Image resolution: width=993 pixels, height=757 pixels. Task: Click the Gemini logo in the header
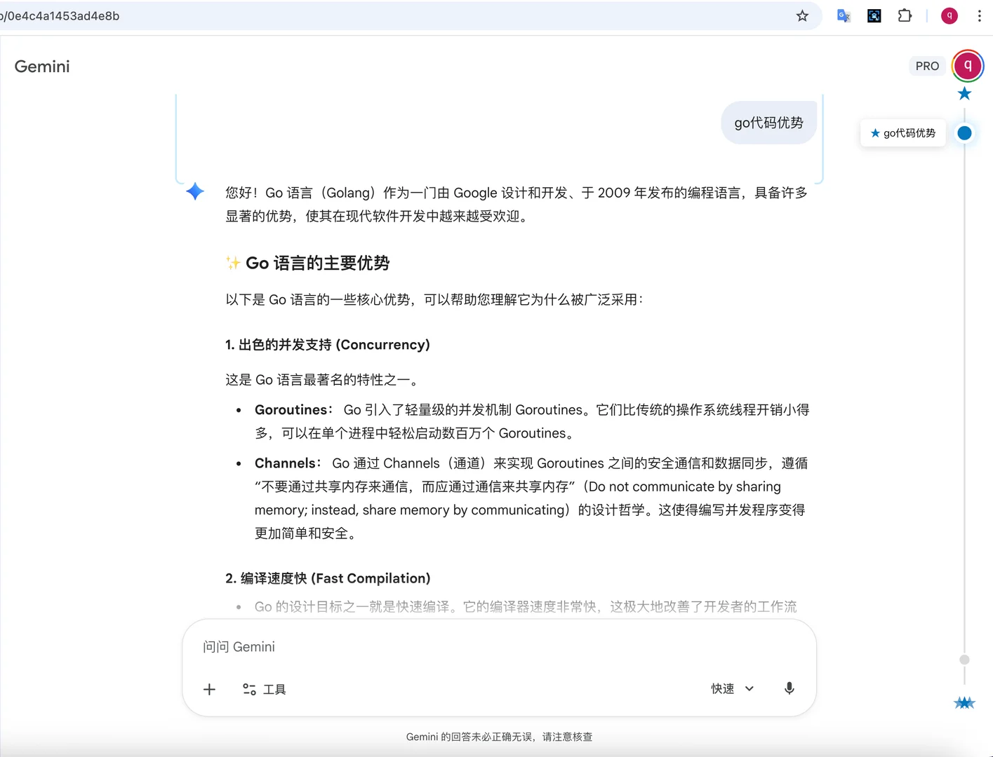tap(41, 66)
